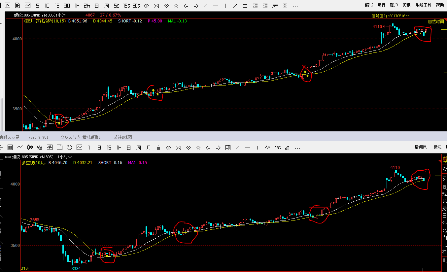
Task: Switch top chart to 10-minute period
Action: [47, 6]
